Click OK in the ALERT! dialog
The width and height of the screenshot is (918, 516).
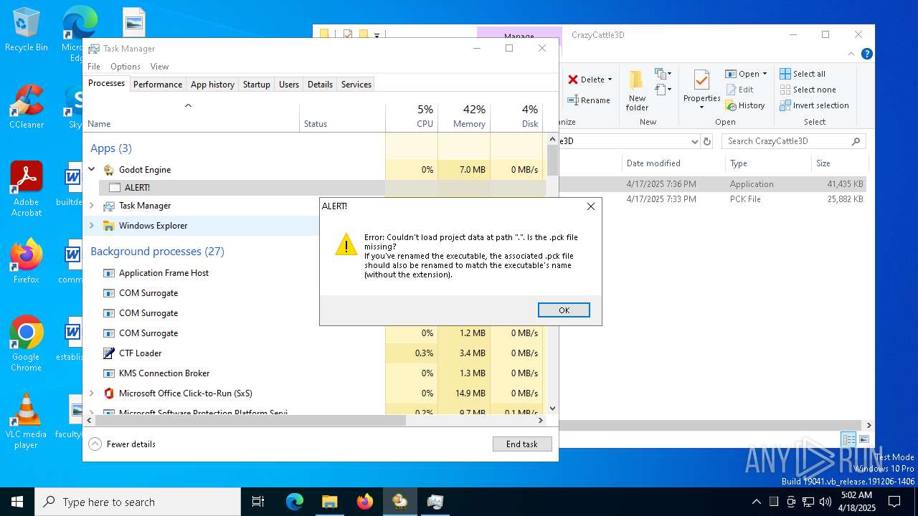coord(564,310)
